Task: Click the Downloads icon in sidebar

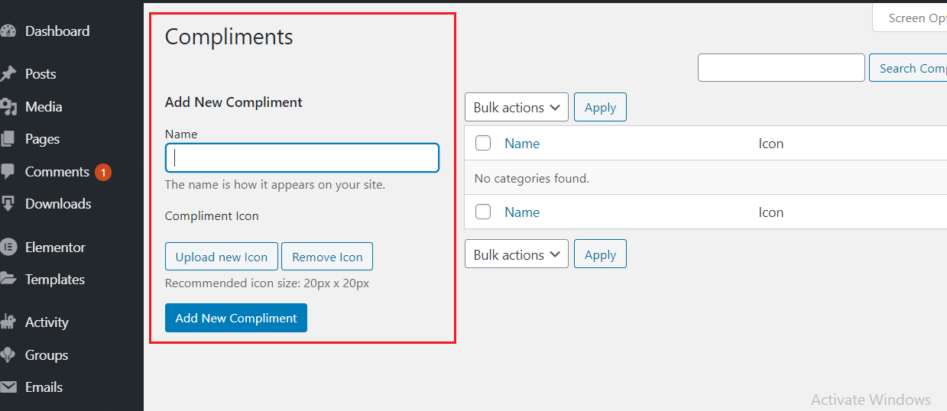Action: [x=8, y=204]
